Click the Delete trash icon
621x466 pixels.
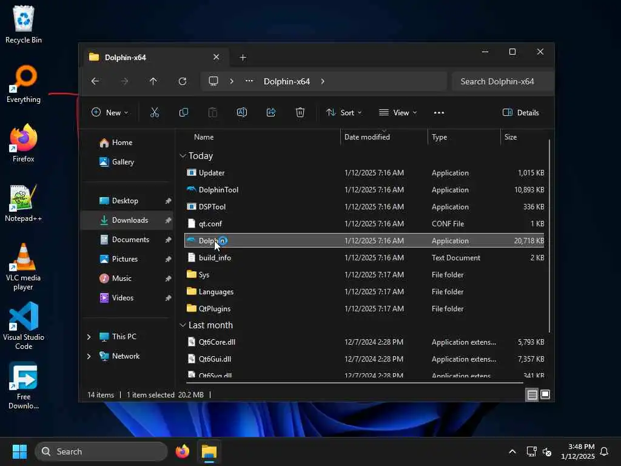tap(300, 112)
